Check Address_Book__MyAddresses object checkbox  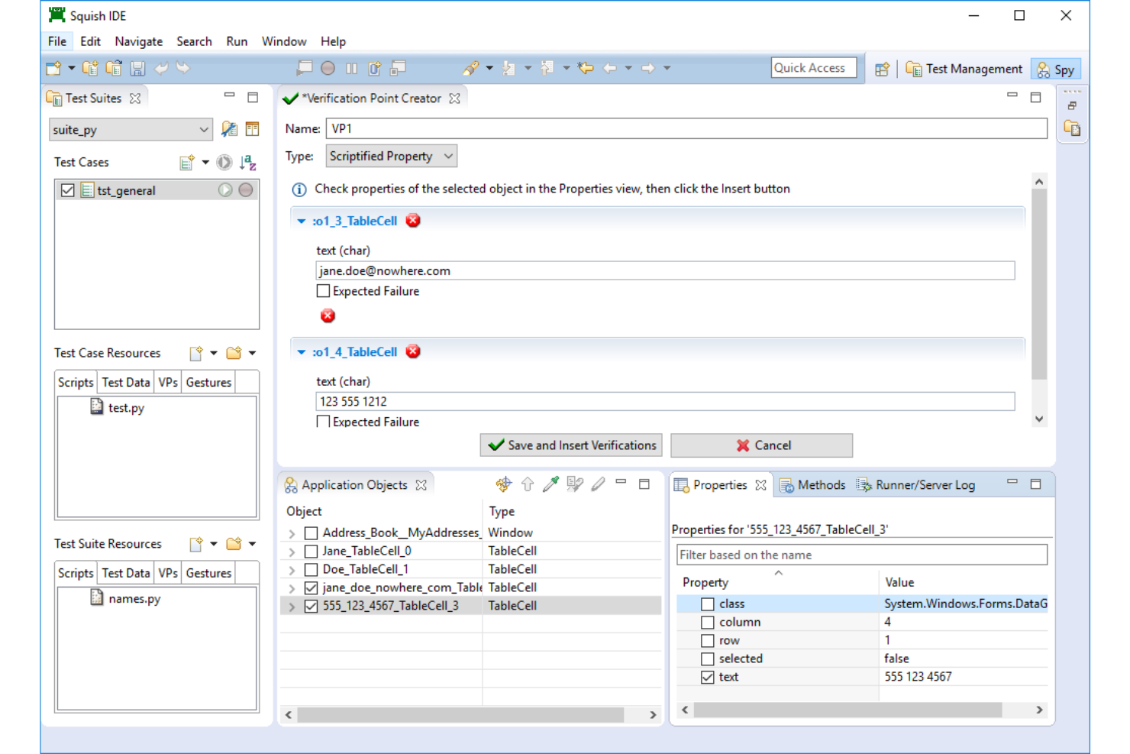click(x=311, y=532)
